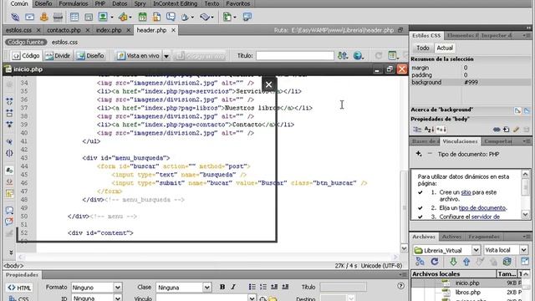Screen dimensions: 535x301
Task: Show list view sorted A-Z in CSS panel
Action: pos(429,130)
